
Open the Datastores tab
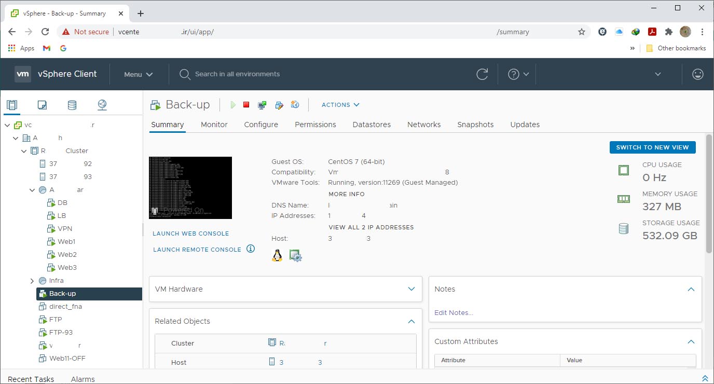tap(372, 125)
